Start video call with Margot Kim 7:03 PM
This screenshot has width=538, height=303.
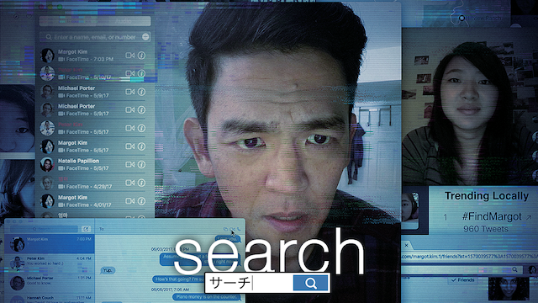tap(129, 56)
